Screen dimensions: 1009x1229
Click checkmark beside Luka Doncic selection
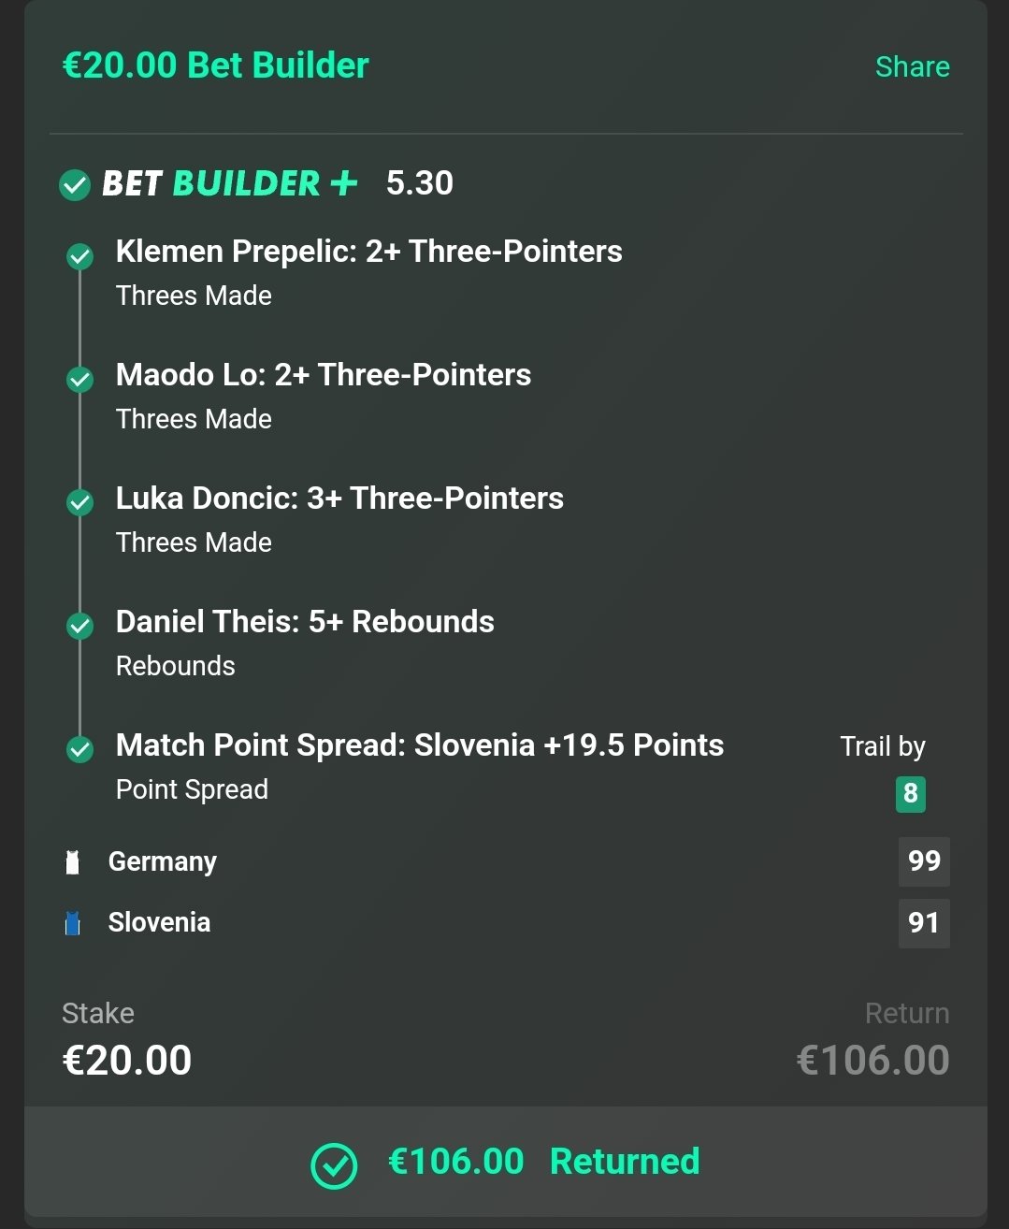point(80,503)
